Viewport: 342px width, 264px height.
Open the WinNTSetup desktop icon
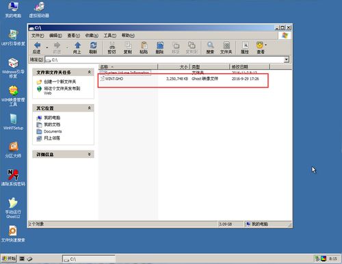tap(13, 122)
